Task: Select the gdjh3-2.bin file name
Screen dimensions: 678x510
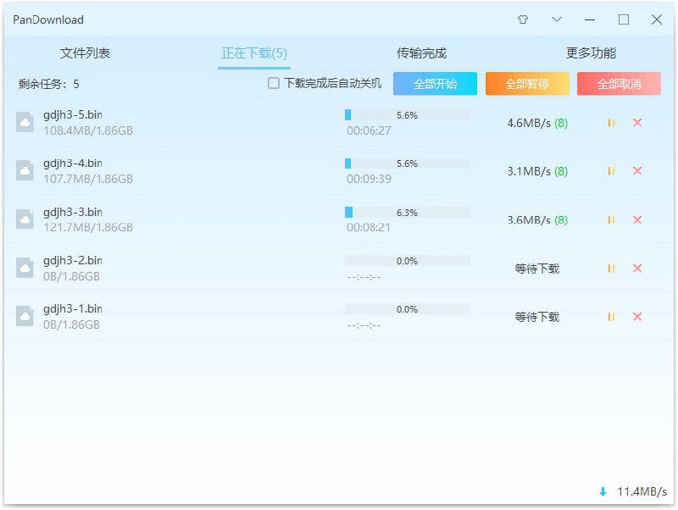Action: pyautogui.click(x=73, y=261)
